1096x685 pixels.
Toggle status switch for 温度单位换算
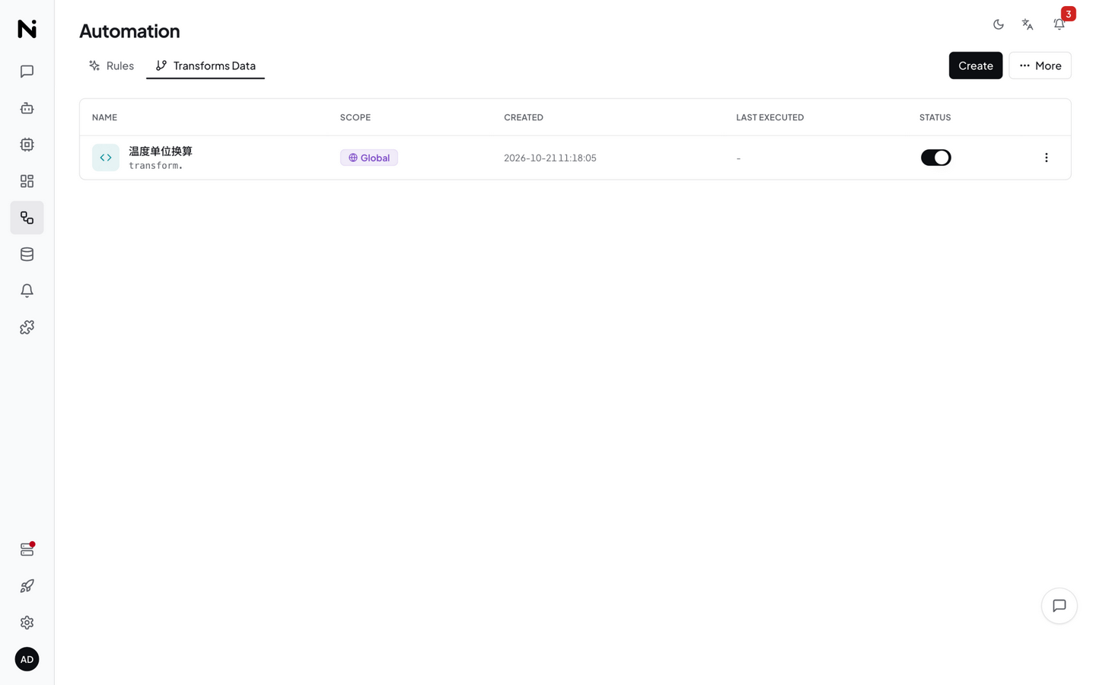pos(936,158)
